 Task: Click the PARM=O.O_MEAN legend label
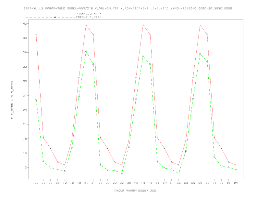click(x=89, y=14)
